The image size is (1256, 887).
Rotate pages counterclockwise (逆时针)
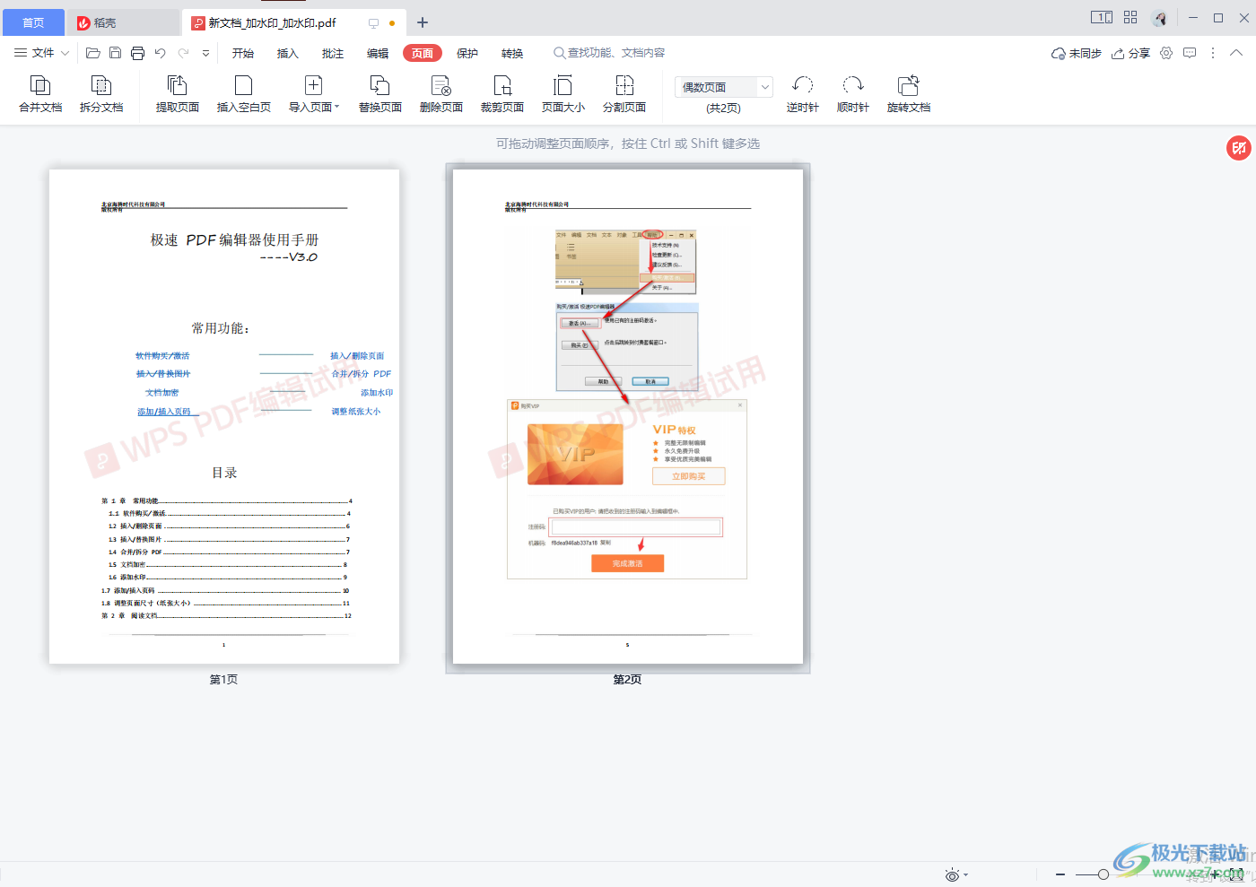[x=803, y=93]
